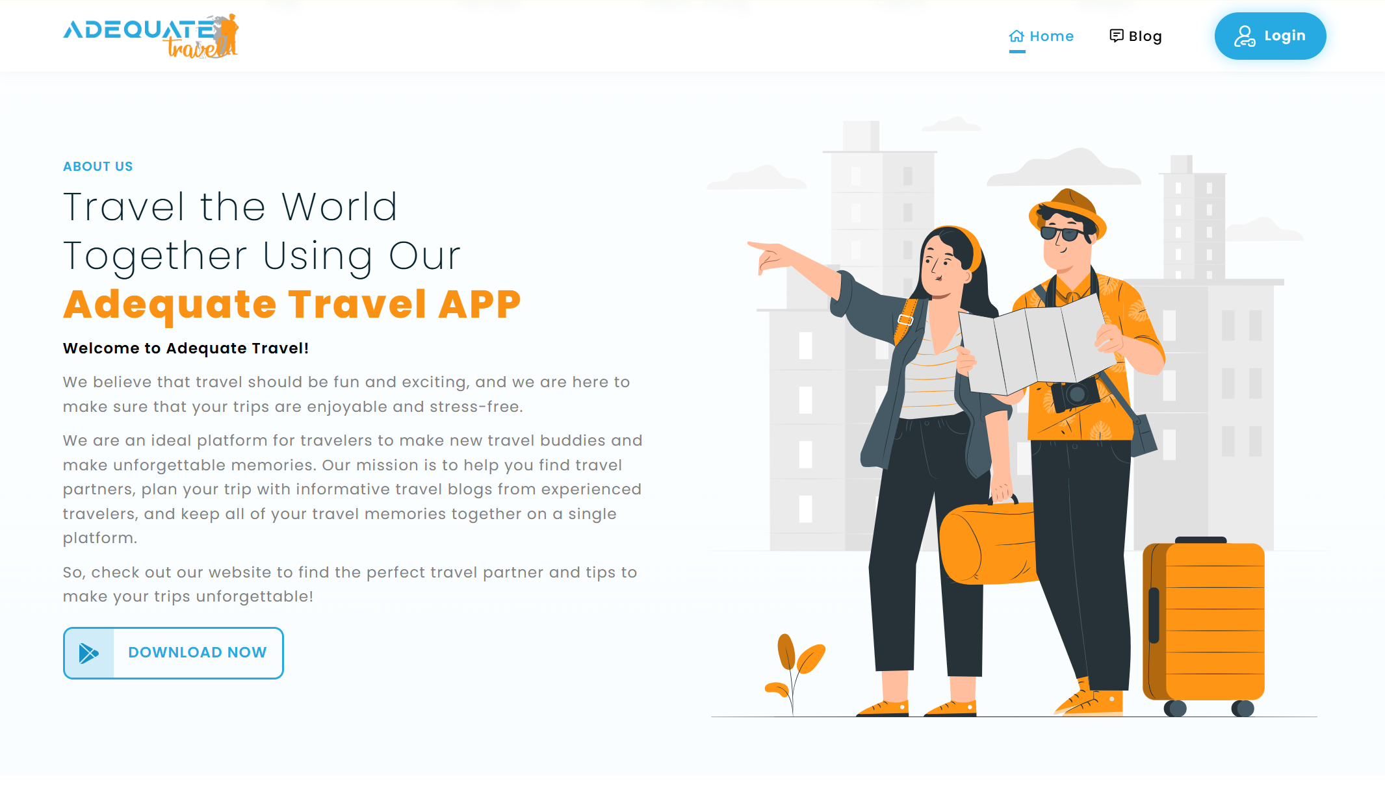The width and height of the screenshot is (1385, 788).
Task: Open the Blog menu item
Action: tap(1145, 36)
